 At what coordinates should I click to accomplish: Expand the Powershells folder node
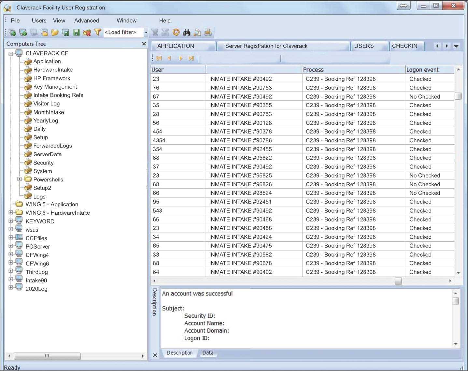[x=20, y=179]
